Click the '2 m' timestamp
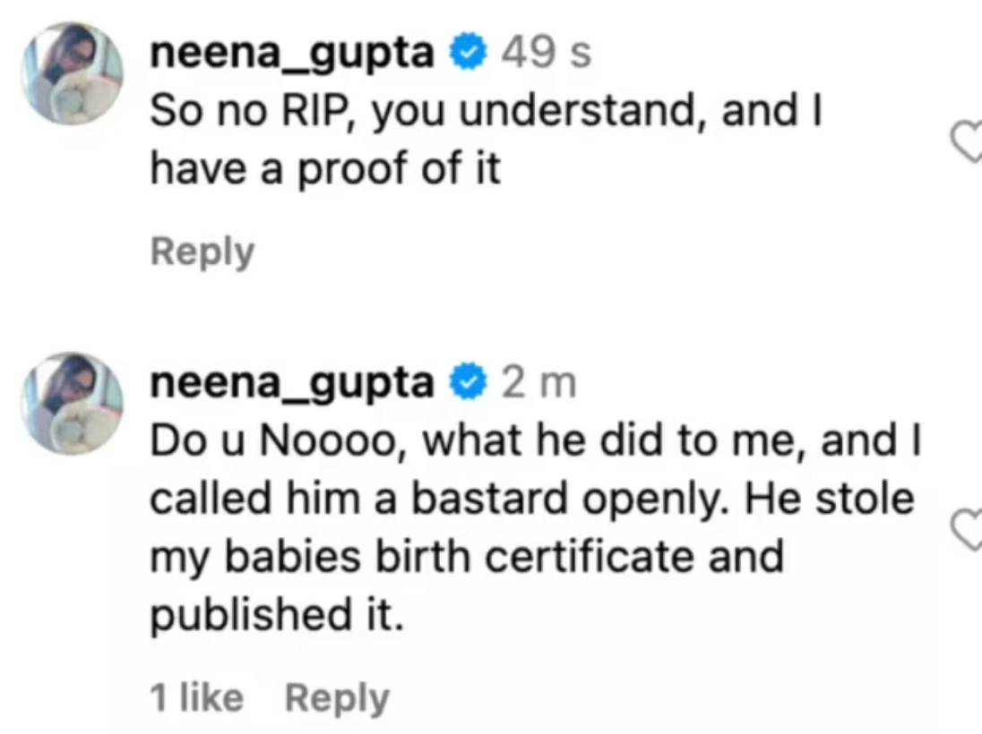 click(538, 385)
